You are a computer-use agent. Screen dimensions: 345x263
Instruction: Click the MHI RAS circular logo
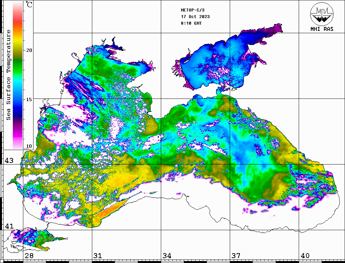tap(322, 14)
